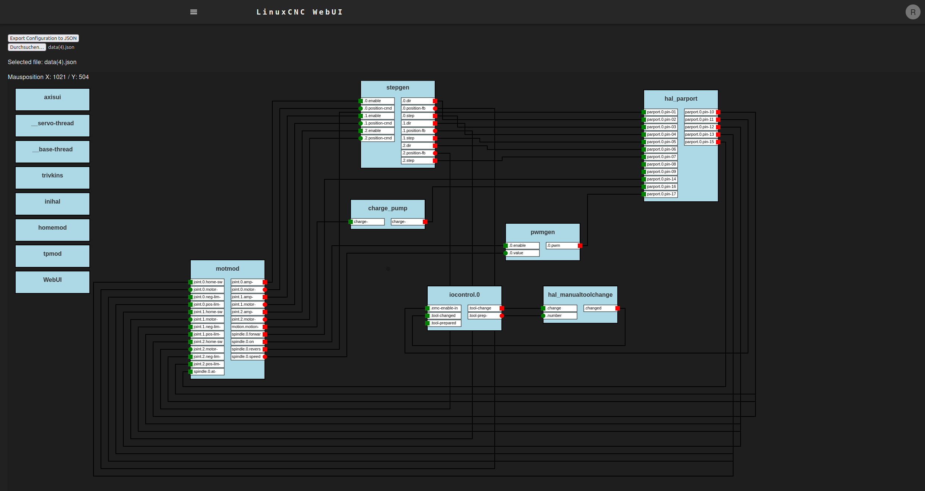Click green input port of parport.0.pin-01
The width and height of the screenshot is (925, 491).
pos(644,112)
